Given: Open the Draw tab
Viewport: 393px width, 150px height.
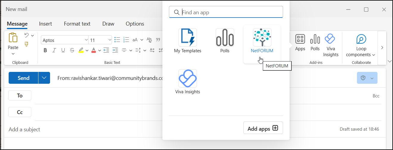Looking at the screenshot, I should [x=108, y=24].
